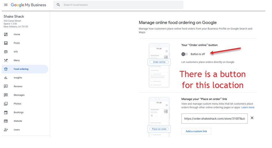
Task: Click "Let customers place orders directly on Google"
Action: click(208, 62)
